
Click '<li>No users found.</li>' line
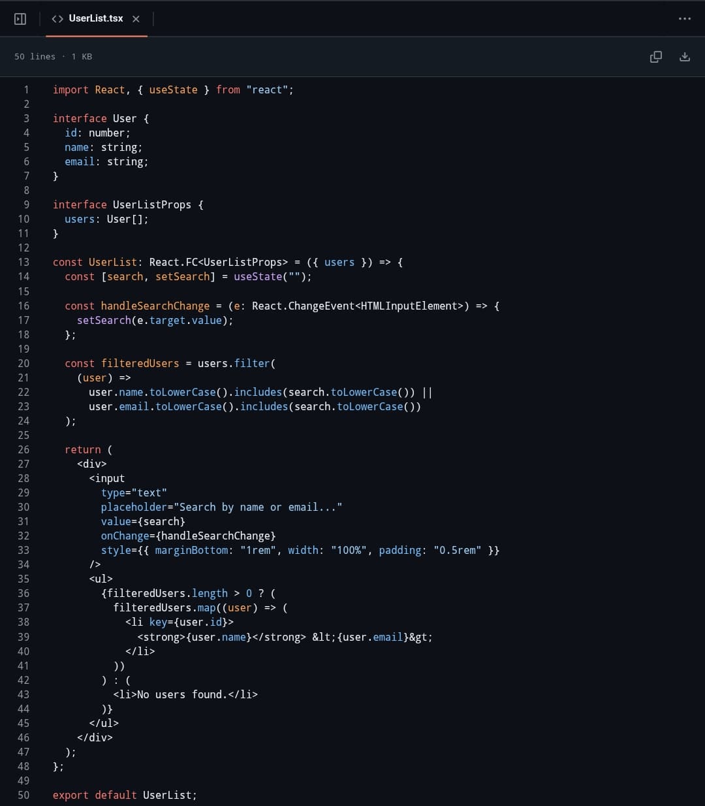[185, 694]
